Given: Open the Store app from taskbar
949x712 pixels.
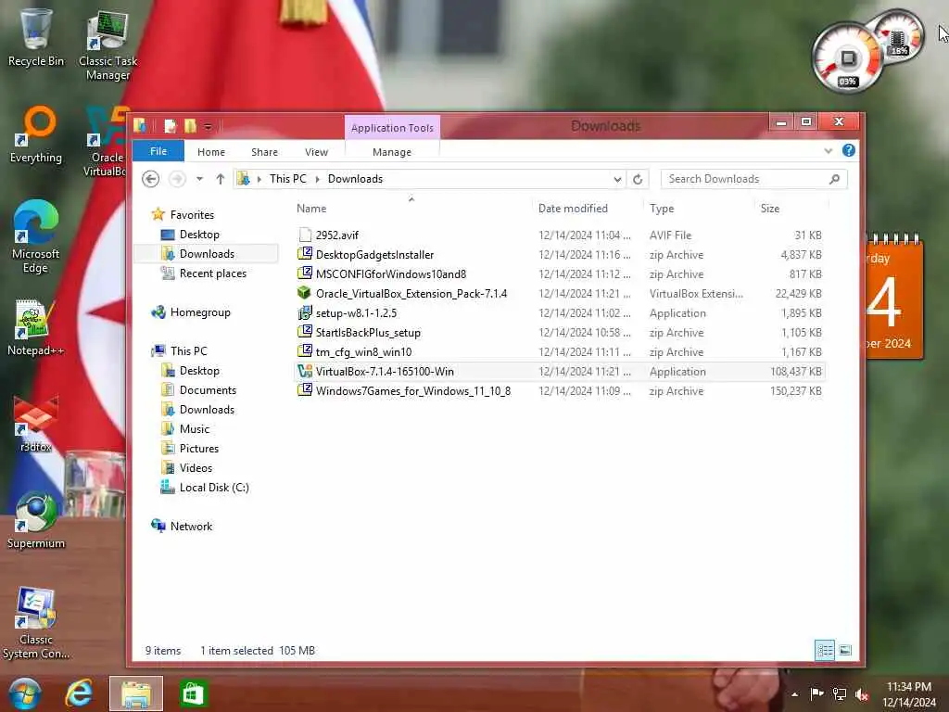Looking at the screenshot, I should (x=193, y=693).
